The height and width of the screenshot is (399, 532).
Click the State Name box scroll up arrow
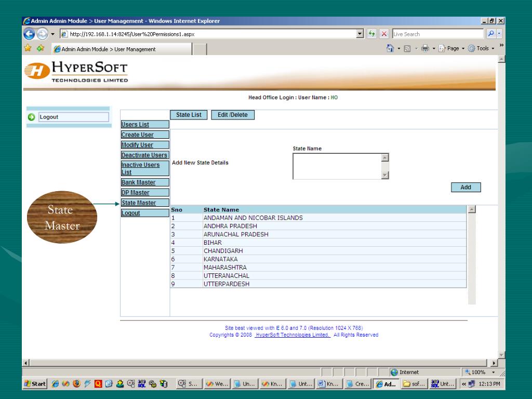(385, 157)
